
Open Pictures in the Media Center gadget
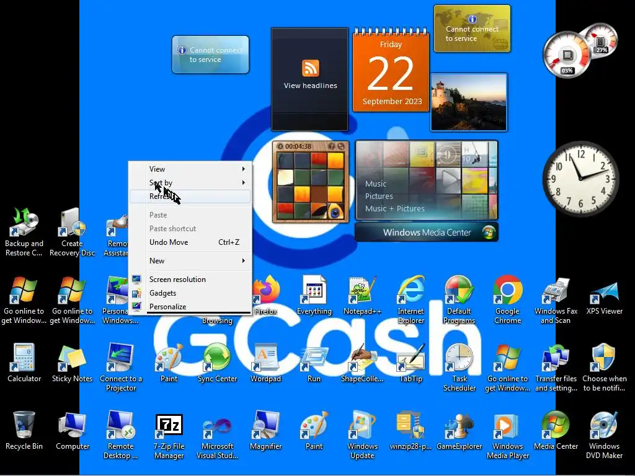point(379,196)
